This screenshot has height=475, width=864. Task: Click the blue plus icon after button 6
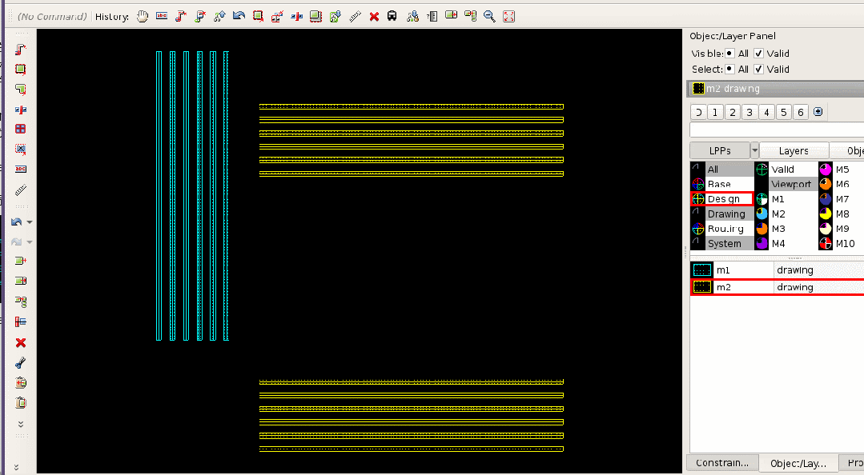coord(818,112)
